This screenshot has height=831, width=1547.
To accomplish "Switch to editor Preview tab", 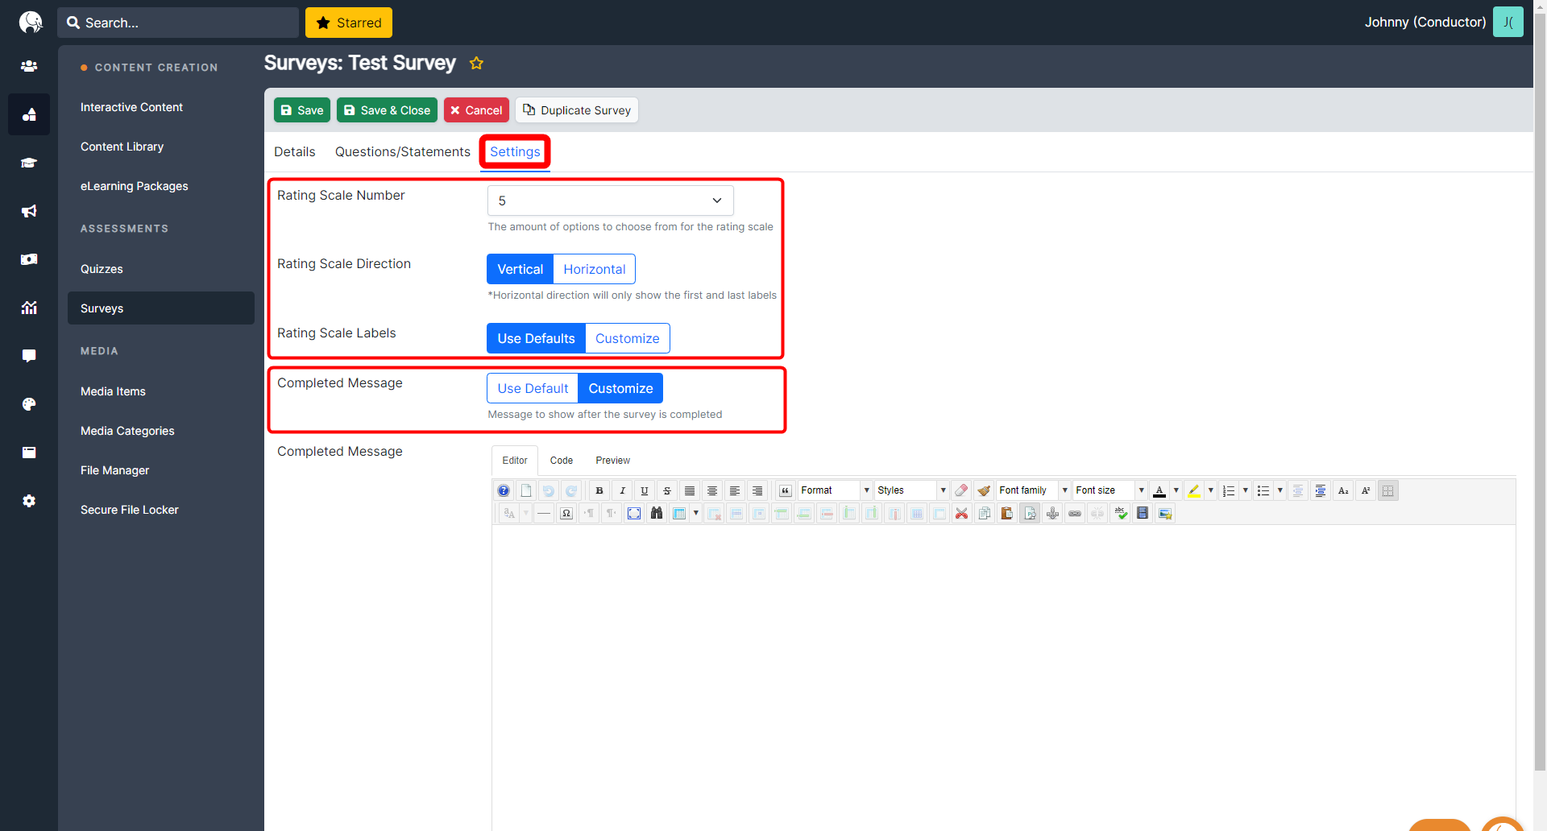I will (x=612, y=461).
